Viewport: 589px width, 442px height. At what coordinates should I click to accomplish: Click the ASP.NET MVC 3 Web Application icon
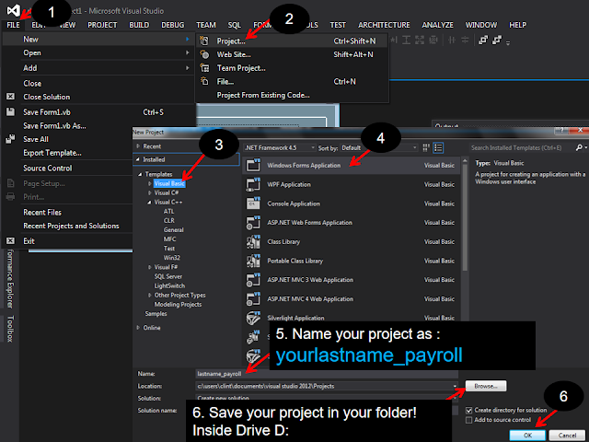(253, 280)
